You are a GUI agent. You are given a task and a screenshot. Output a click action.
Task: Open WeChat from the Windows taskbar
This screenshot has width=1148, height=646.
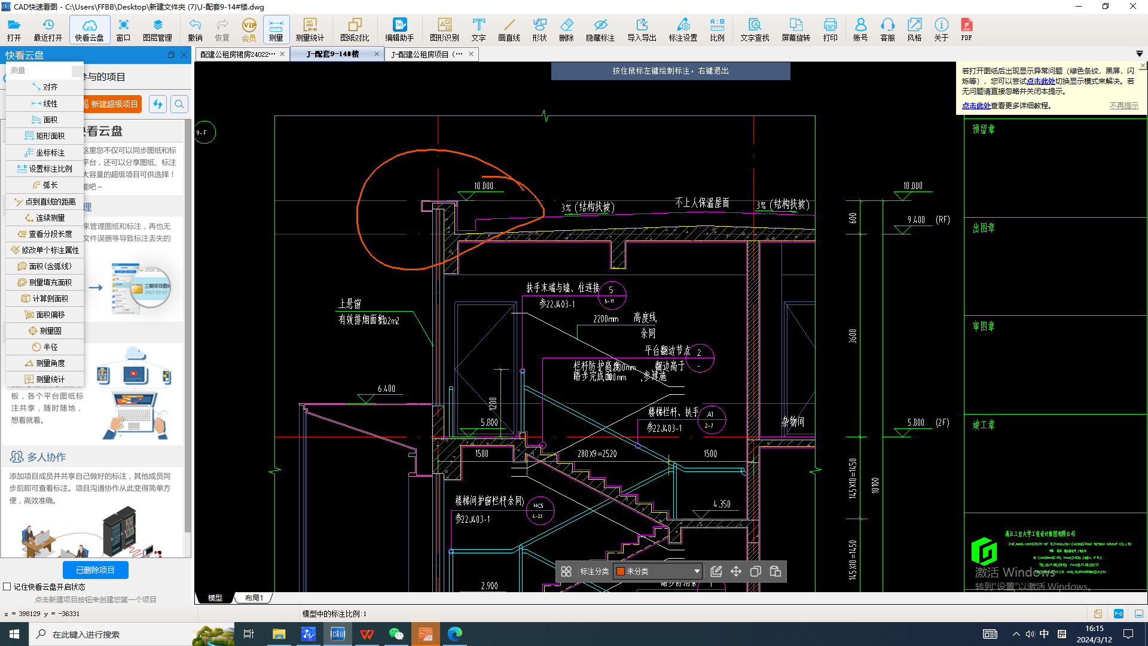tap(396, 634)
